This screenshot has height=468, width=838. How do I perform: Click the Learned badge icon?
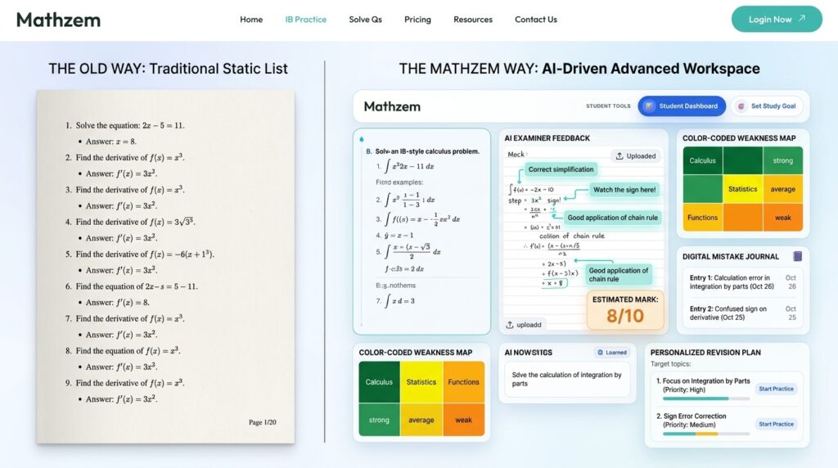point(600,353)
